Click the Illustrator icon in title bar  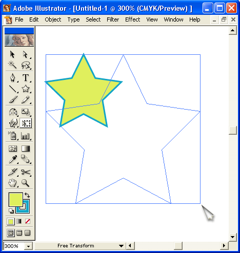coord(7,8)
